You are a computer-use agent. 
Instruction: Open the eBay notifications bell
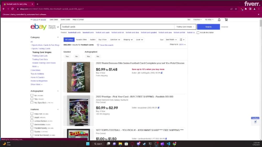pos(219,20)
